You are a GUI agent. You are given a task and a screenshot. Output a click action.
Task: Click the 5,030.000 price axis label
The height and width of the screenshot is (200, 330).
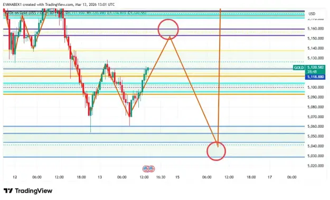coord(315,156)
